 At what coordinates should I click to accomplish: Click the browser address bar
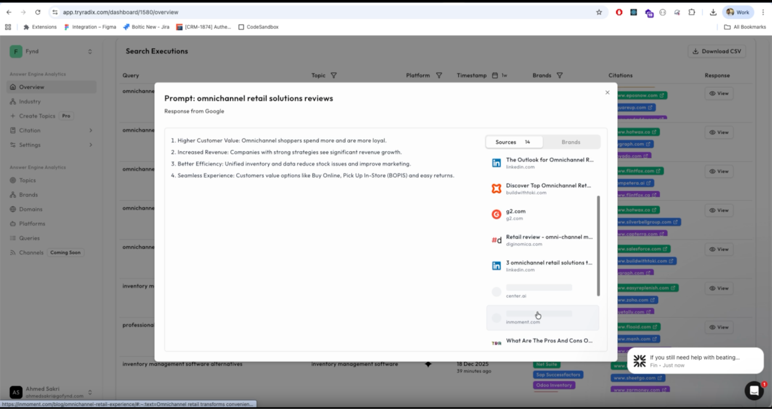coord(328,12)
